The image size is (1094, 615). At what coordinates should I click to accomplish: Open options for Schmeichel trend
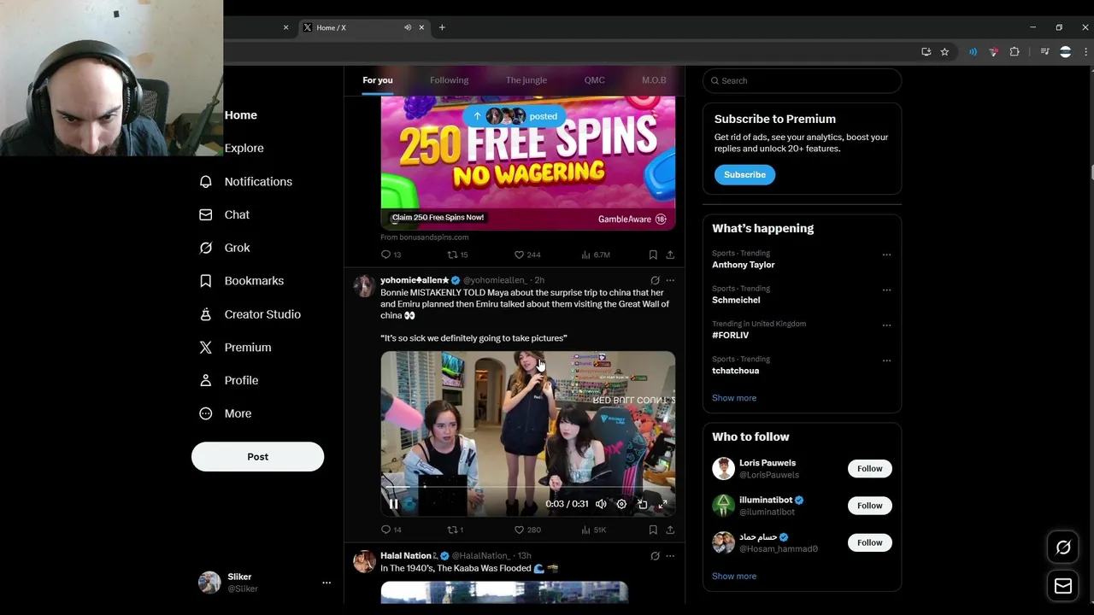tap(886, 290)
